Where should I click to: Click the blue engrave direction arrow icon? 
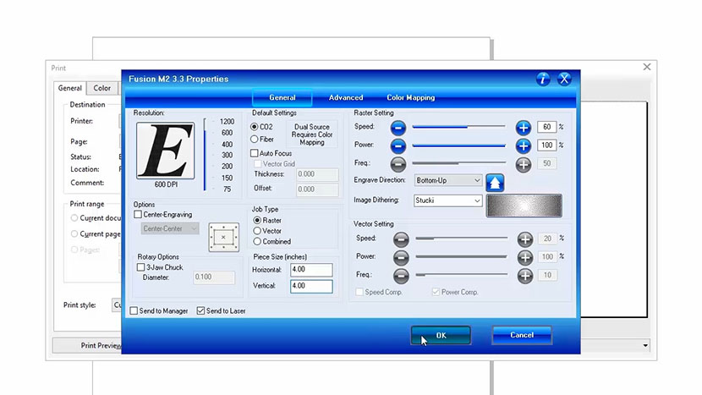495,181
